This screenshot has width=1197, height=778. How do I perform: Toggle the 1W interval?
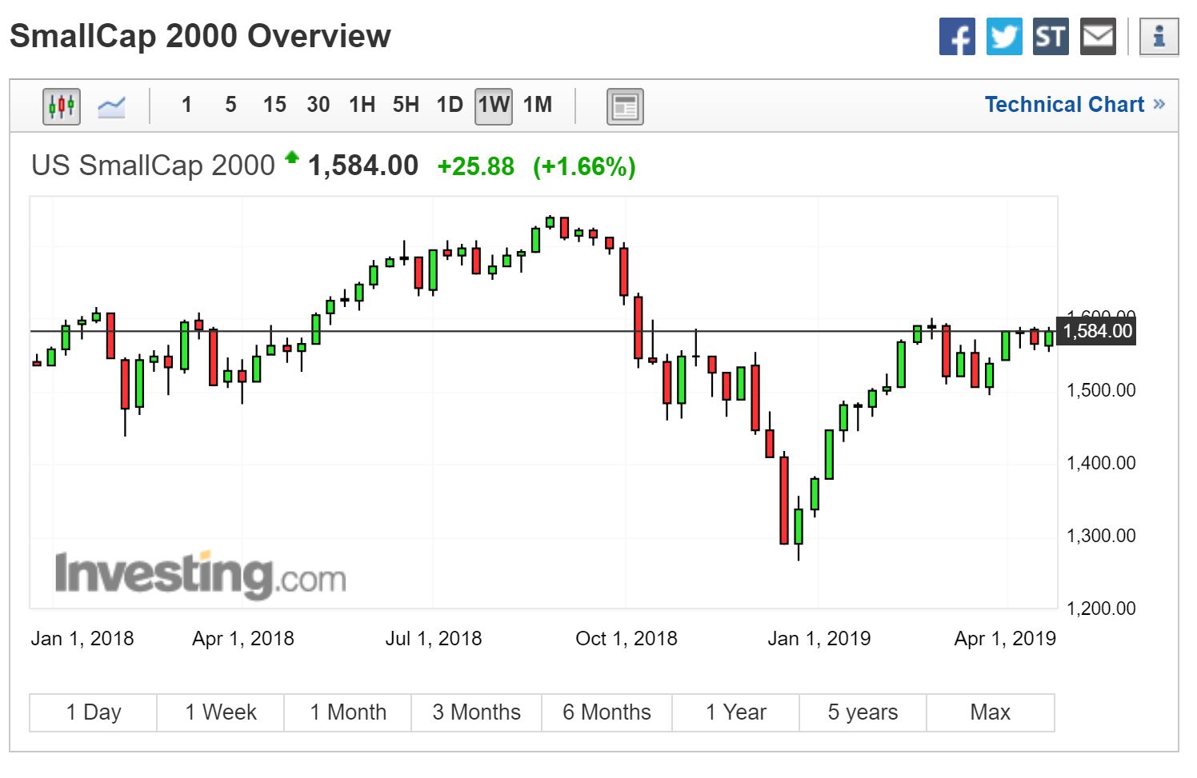coord(493,105)
